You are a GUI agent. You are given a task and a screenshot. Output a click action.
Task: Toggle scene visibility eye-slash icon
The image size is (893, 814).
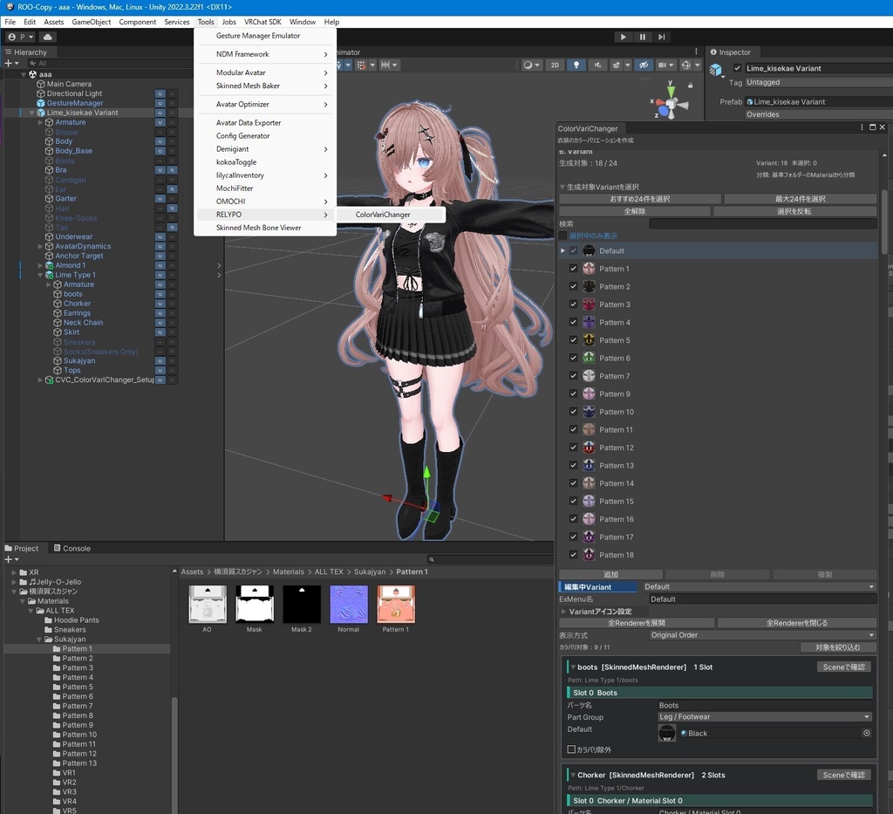[x=644, y=65]
